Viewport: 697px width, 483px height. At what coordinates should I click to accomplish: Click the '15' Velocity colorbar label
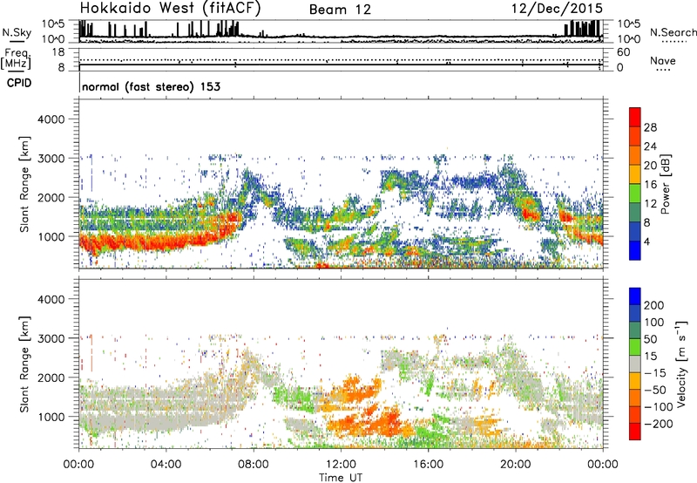pos(650,357)
